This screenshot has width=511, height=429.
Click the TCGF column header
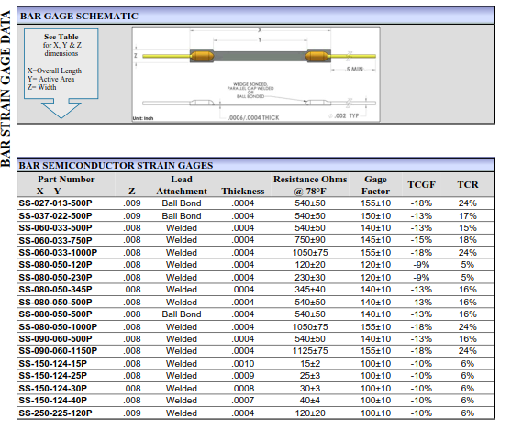click(x=421, y=184)
